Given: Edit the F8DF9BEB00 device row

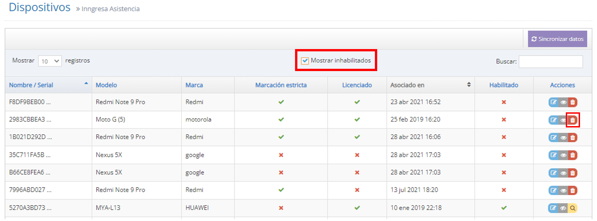Looking at the screenshot, I should coord(553,102).
